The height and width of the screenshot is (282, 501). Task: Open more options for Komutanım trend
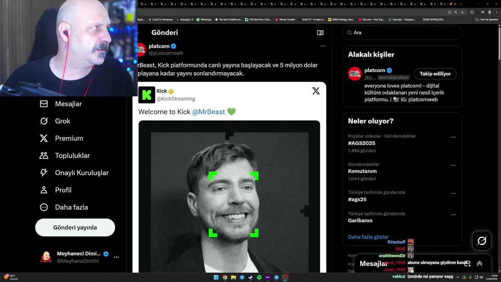[453, 165]
